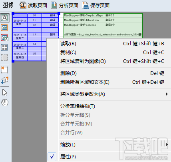
Task: Click table cell 2015-9-14
Action: [x=20, y=20]
